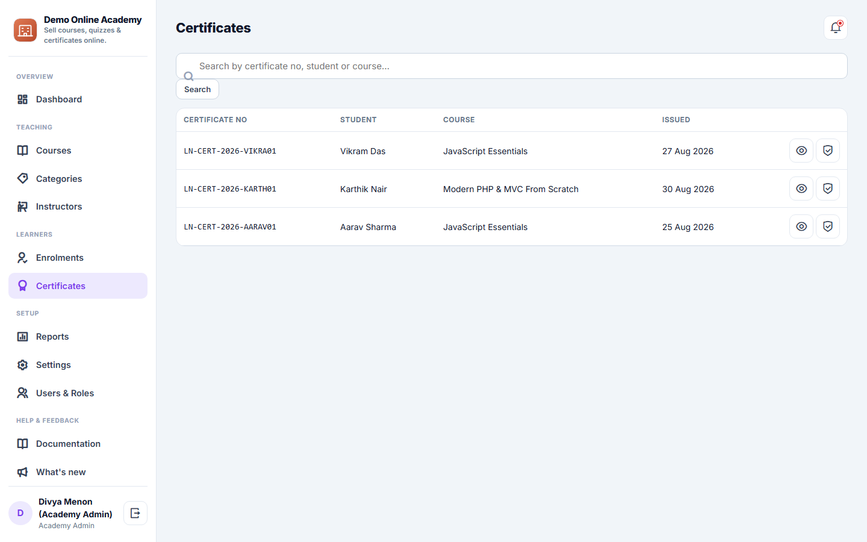Click the Course column header
867x542 pixels.
459,120
